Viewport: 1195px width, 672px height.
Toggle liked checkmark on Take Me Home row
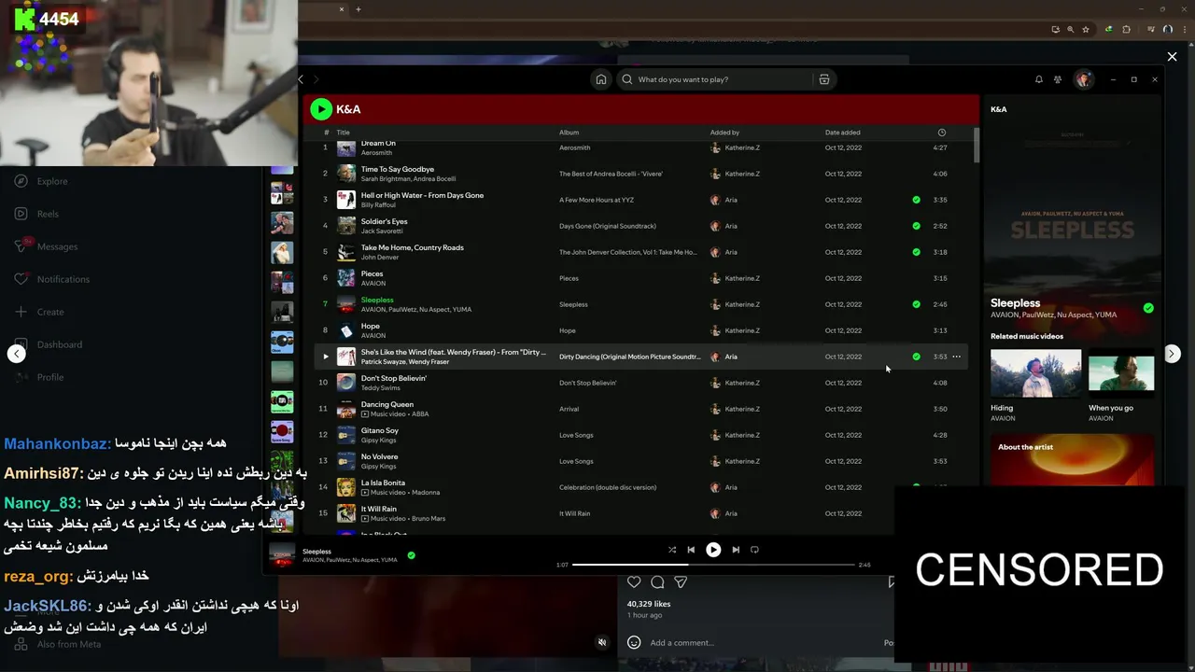point(916,252)
